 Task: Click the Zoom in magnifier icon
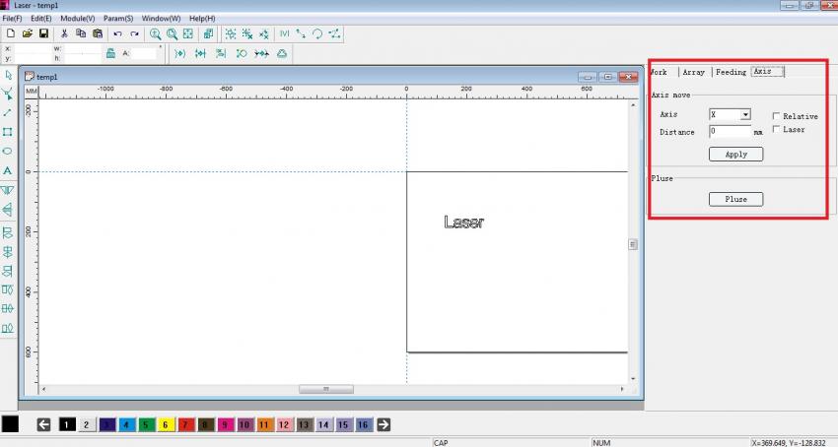(155, 33)
